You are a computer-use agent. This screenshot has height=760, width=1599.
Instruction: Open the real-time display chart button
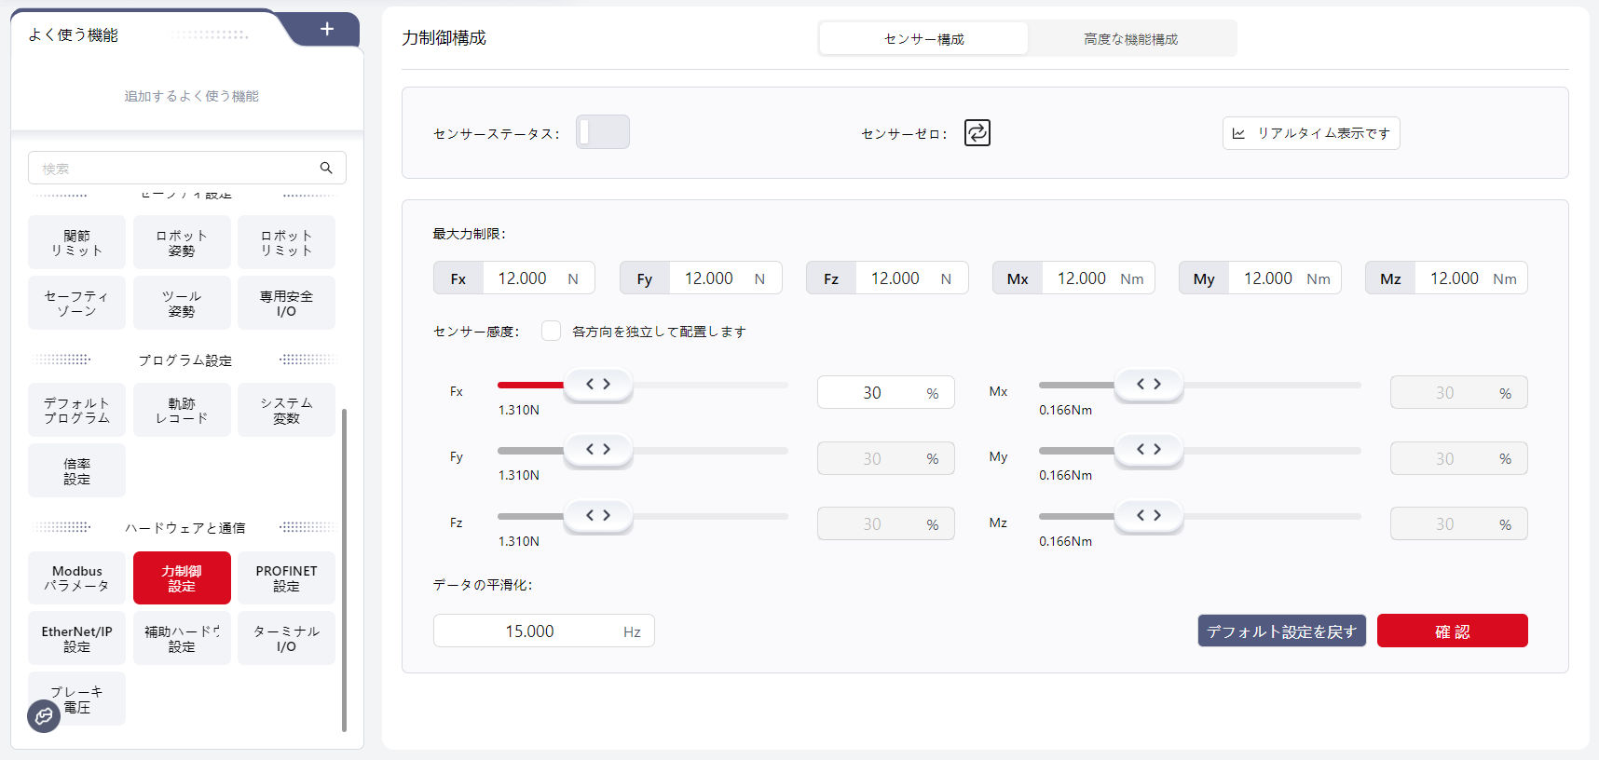[x=1310, y=133]
